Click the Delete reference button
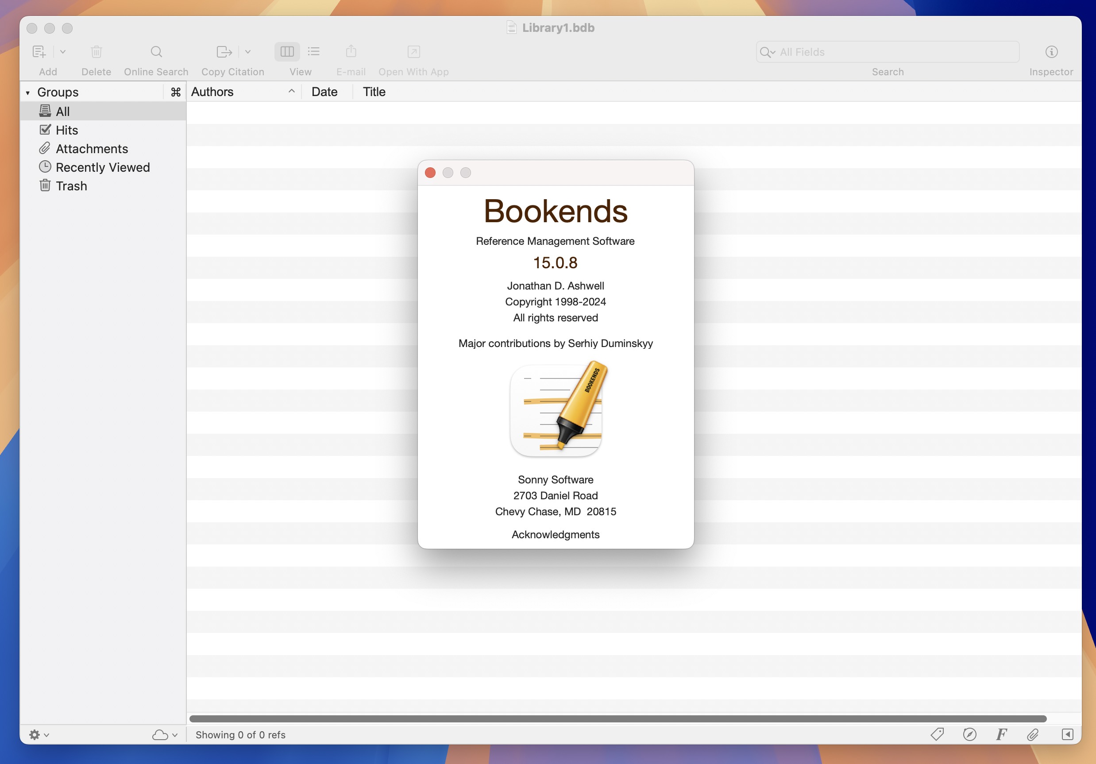1096x764 pixels. tap(96, 52)
